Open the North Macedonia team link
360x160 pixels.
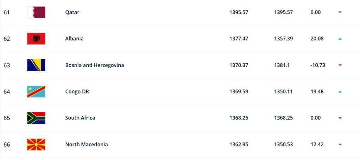86,145
